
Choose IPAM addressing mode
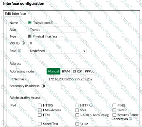pos(66,71)
